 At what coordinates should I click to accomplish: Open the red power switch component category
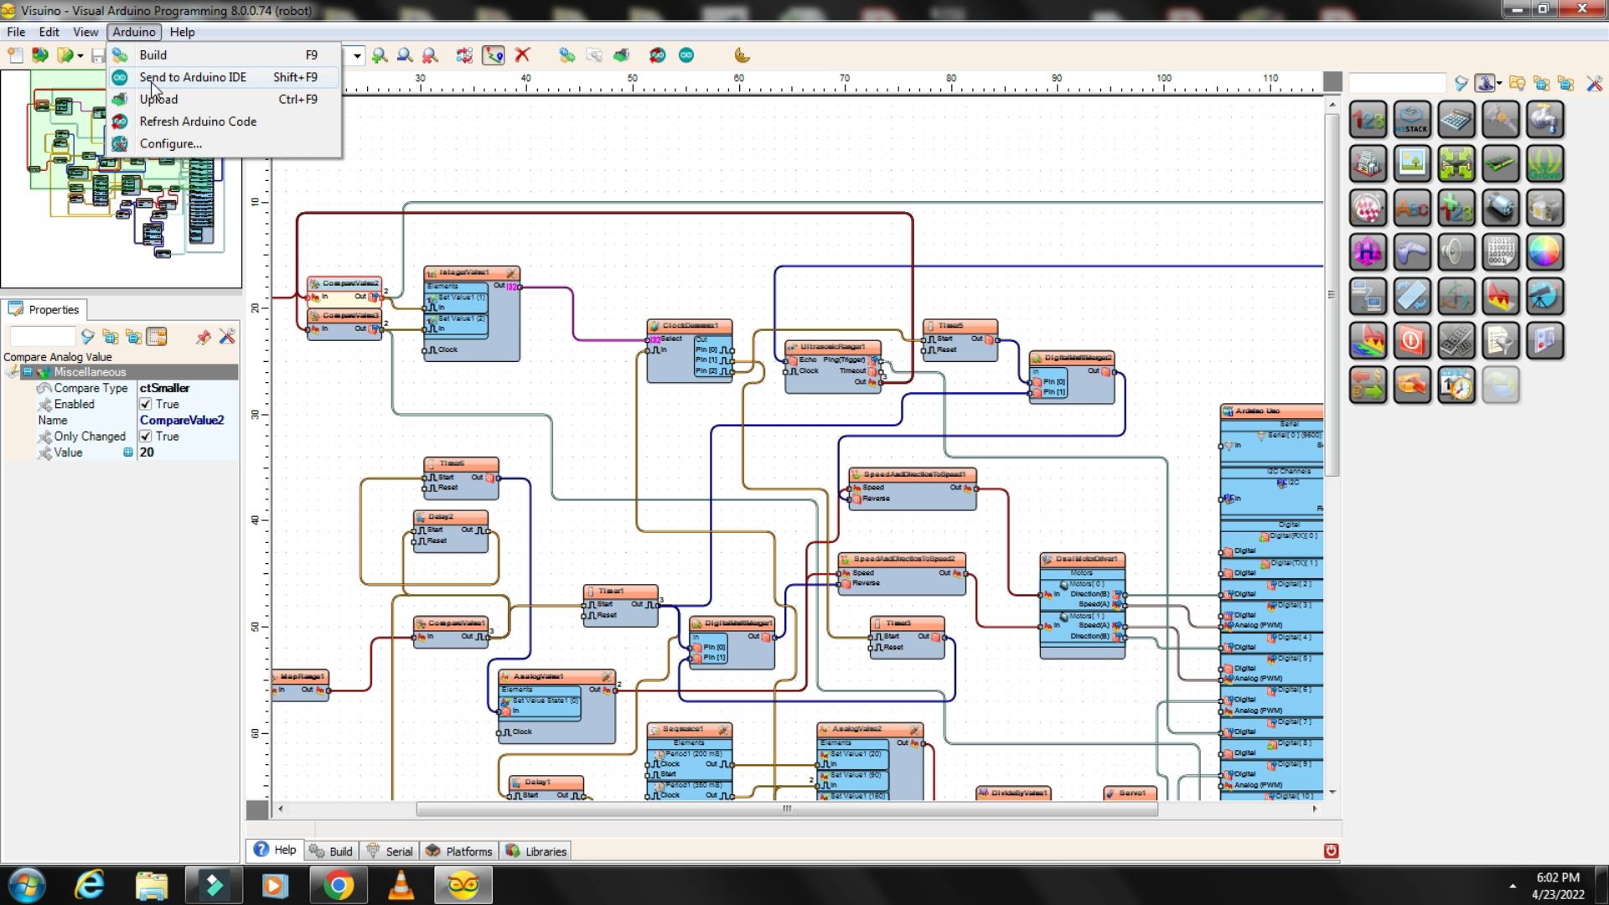pyautogui.click(x=1412, y=341)
